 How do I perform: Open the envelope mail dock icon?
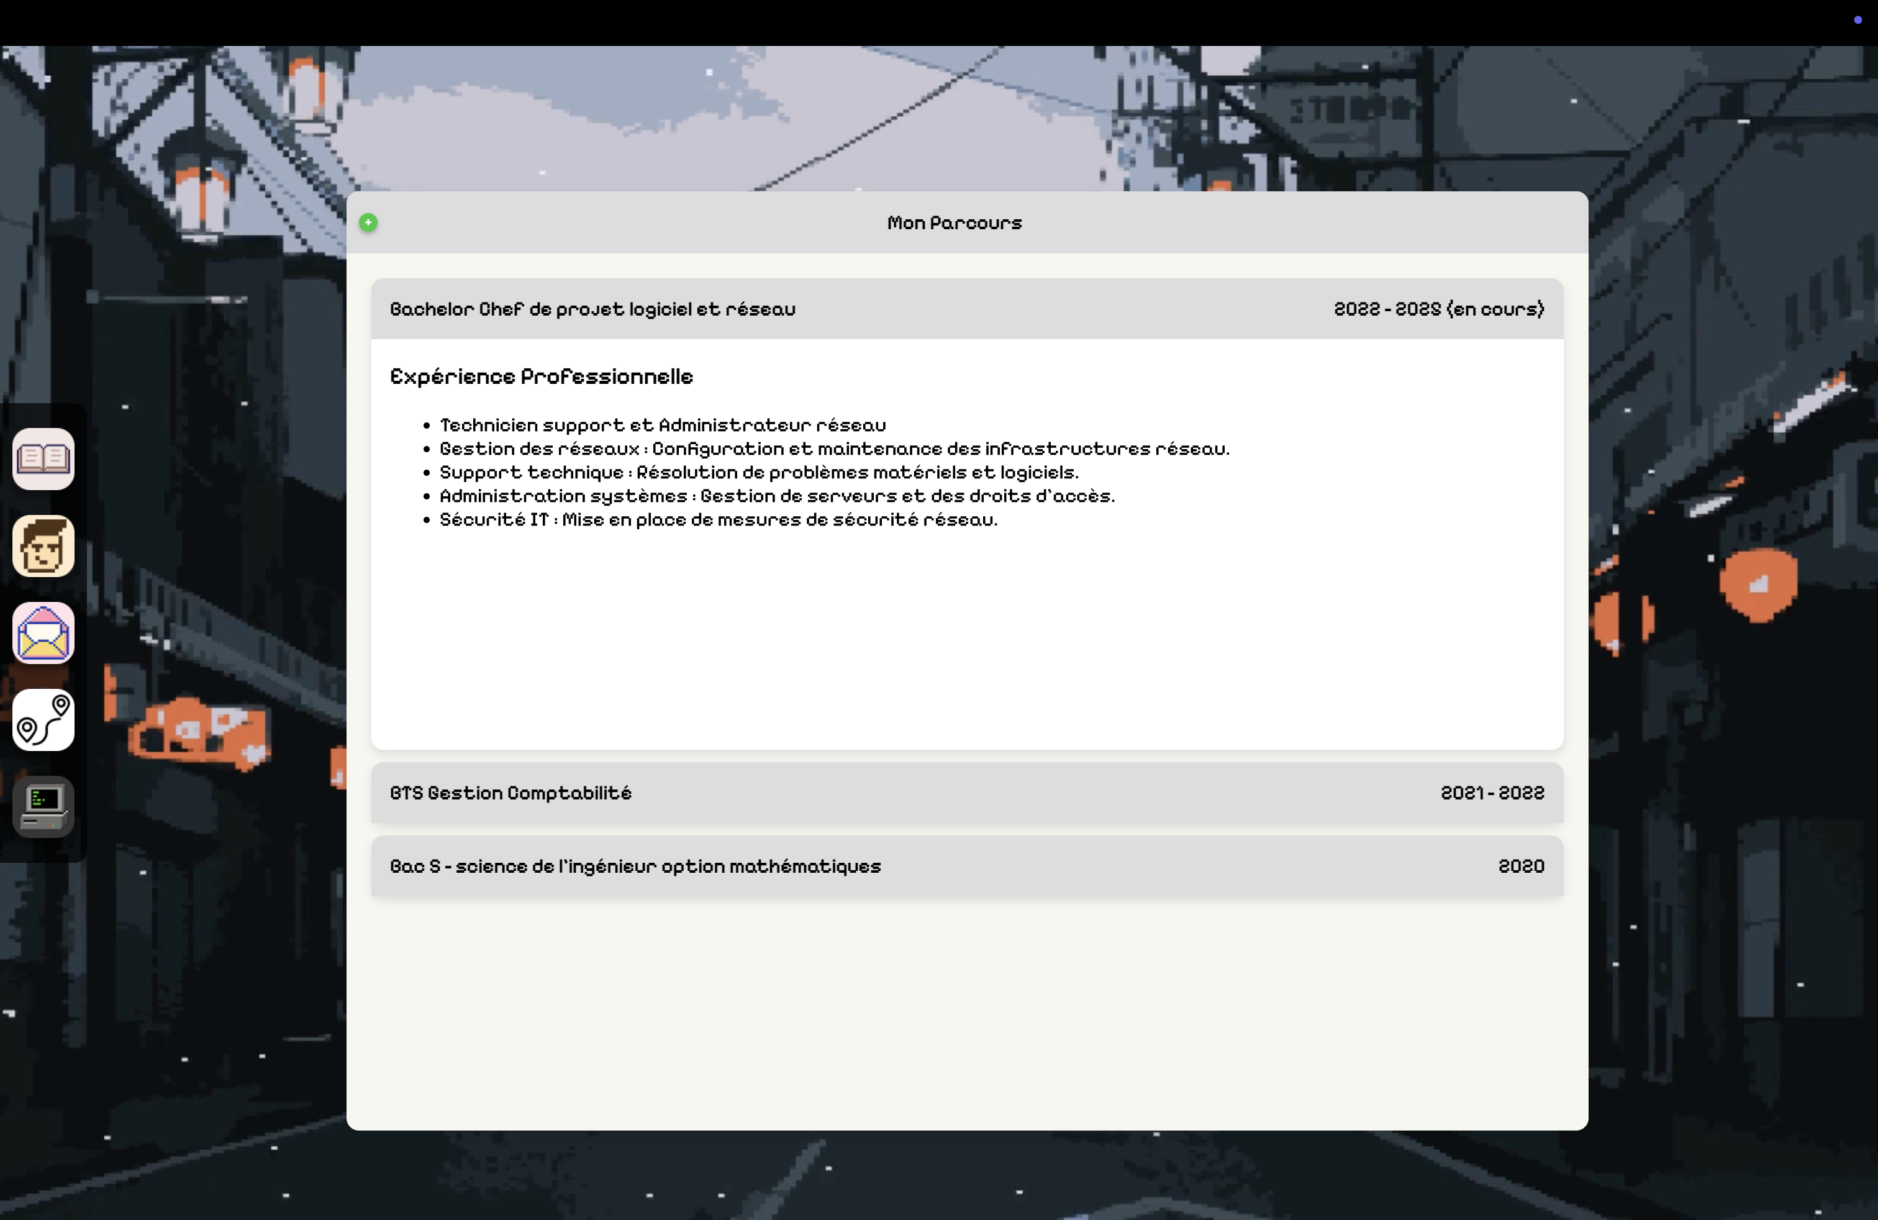coord(43,633)
